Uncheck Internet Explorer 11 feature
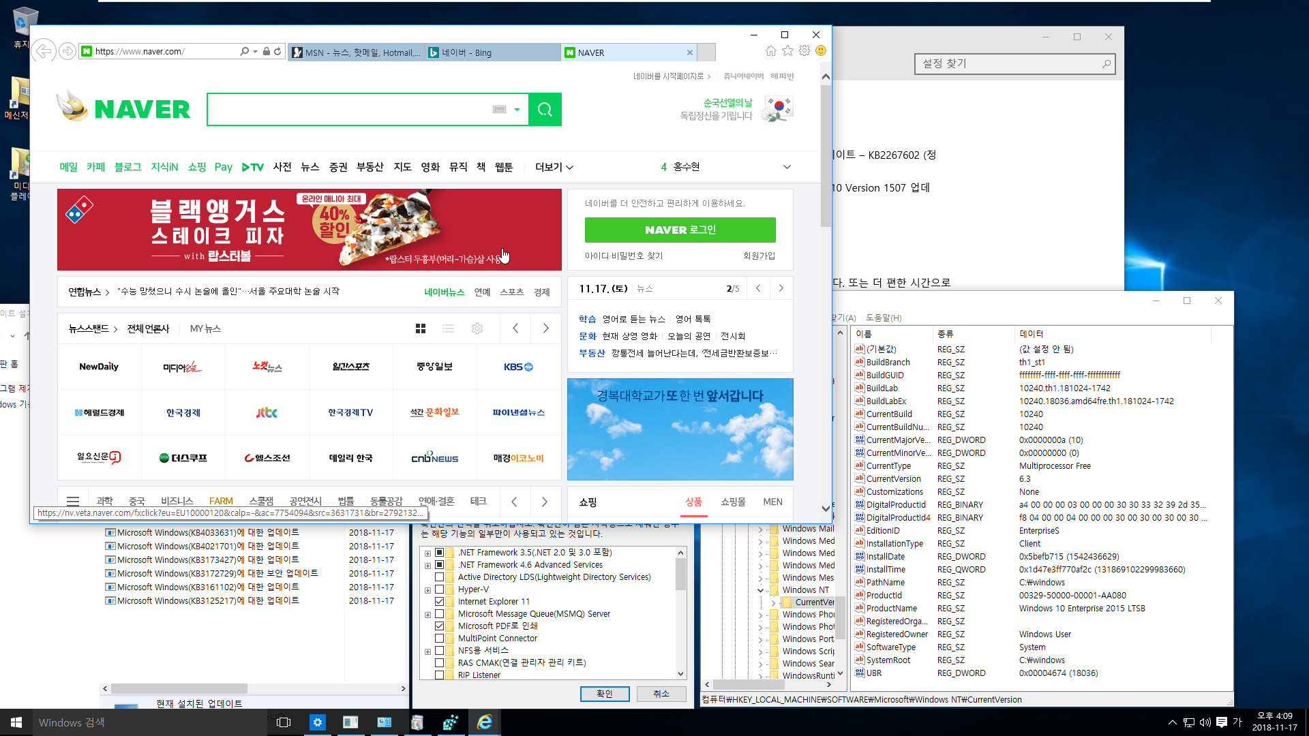This screenshot has height=736, width=1309. (440, 602)
